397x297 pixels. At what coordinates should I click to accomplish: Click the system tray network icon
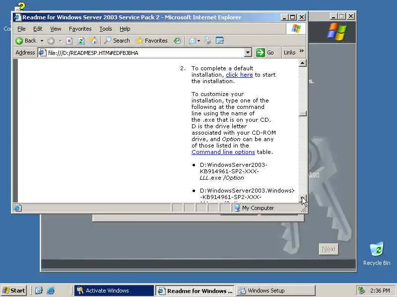[361, 291]
